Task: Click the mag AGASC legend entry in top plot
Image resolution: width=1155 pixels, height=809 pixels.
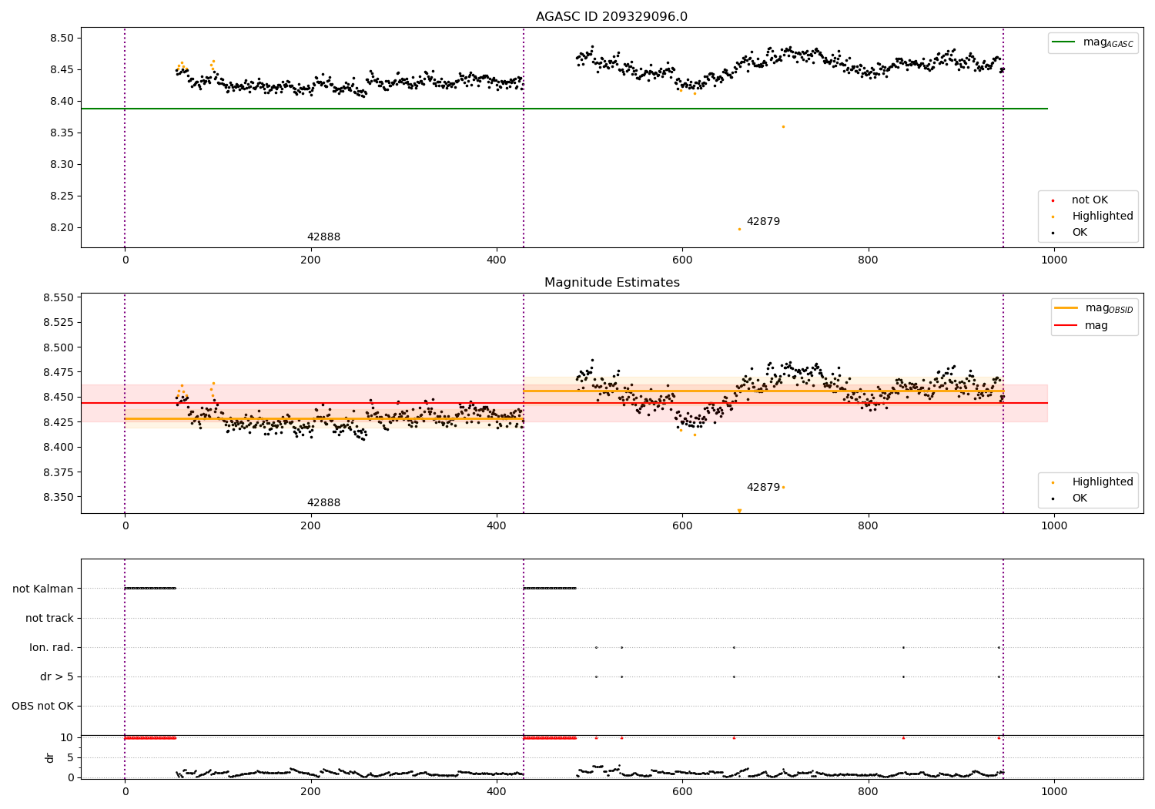Action: pos(1093,42)
